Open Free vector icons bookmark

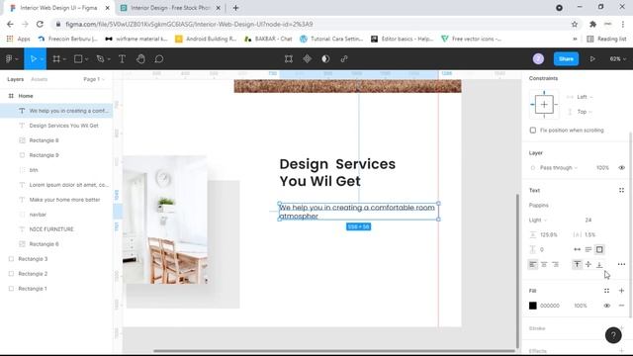(471, 39)
